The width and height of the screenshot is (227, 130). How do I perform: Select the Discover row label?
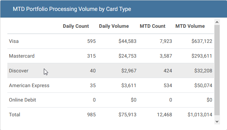pos(19,71)
